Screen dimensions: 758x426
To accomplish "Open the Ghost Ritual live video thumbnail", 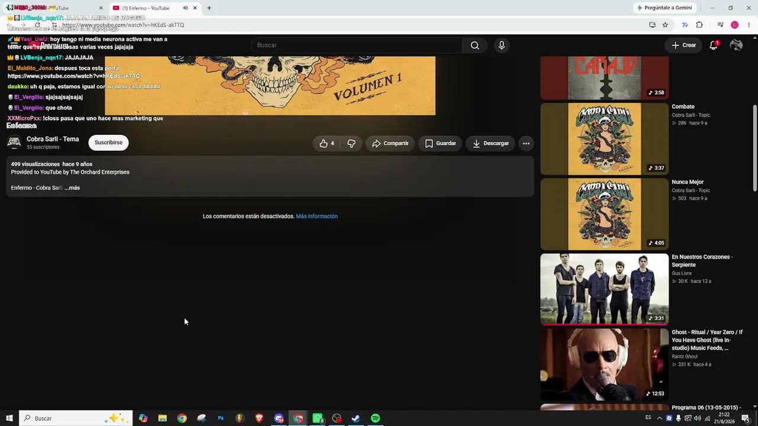I will [x=604, y=364].
